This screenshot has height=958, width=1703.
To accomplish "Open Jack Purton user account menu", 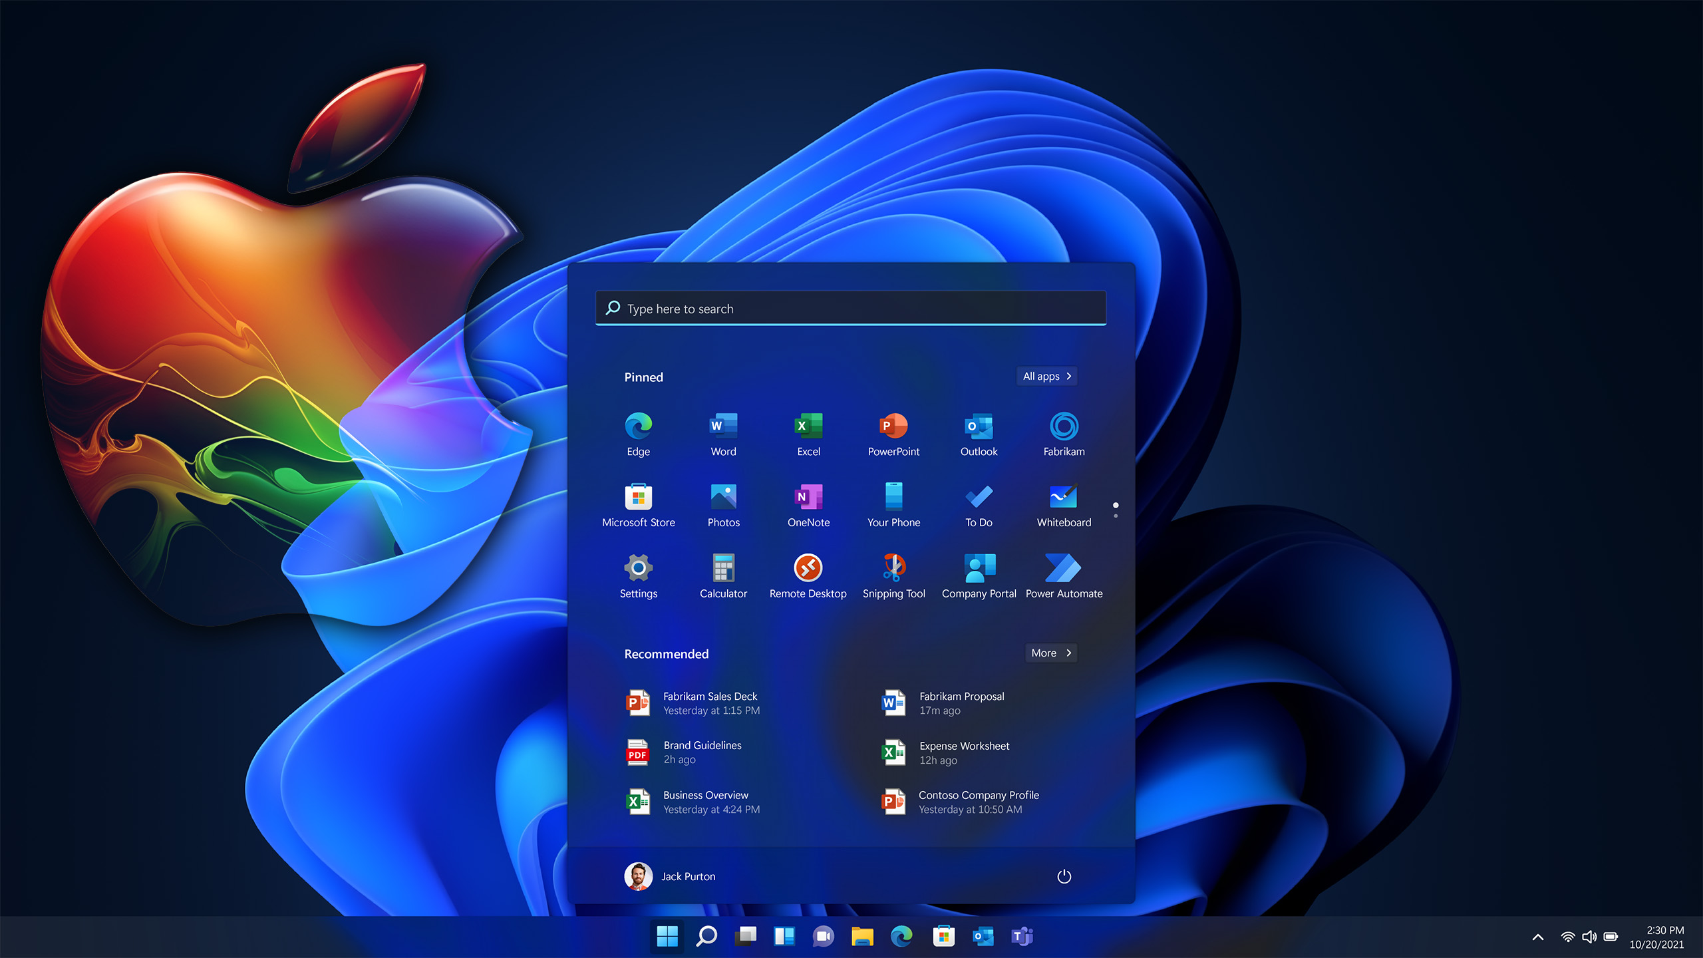I will (x=670, y=876).
